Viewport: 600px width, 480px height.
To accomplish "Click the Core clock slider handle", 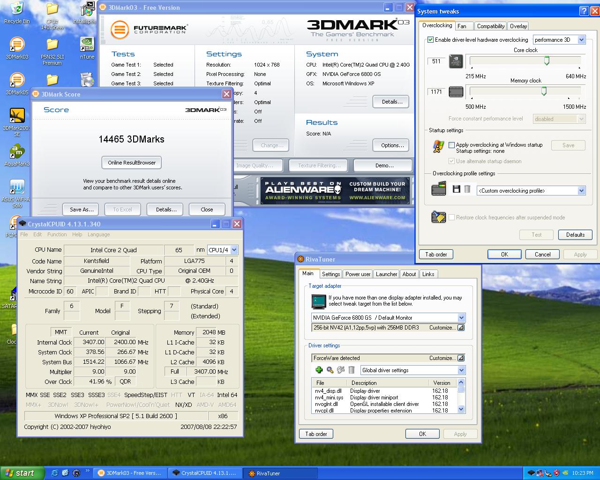I will [547, 60].
